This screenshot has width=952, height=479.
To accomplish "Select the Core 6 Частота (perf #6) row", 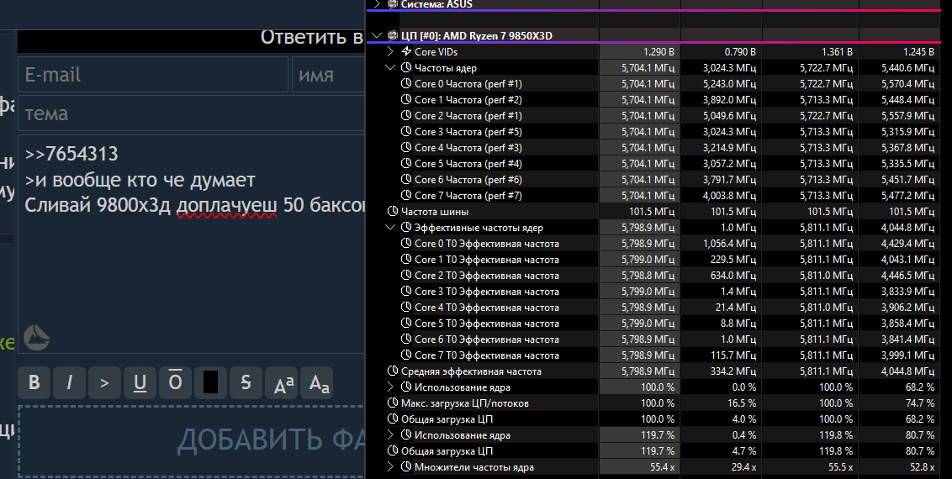I will pyautogui.click(x=654, y=180).
